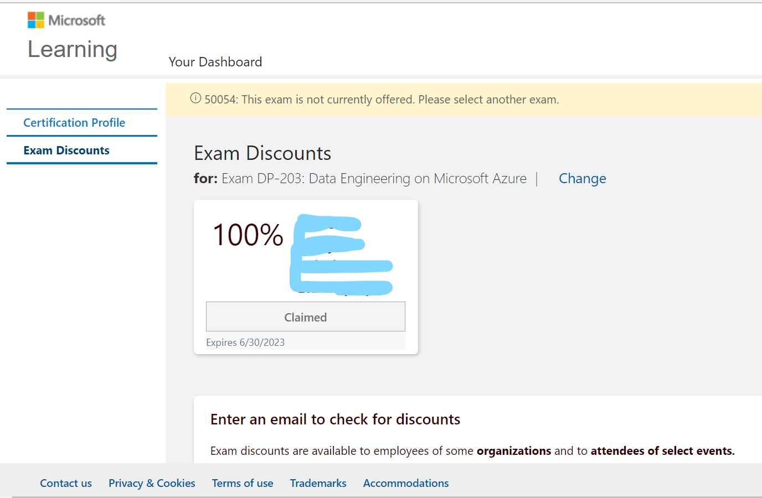The height and width of the screenshot is (498, 762).
Task: Click the Expires 6/30/2023 text
Action: point(245,343)
